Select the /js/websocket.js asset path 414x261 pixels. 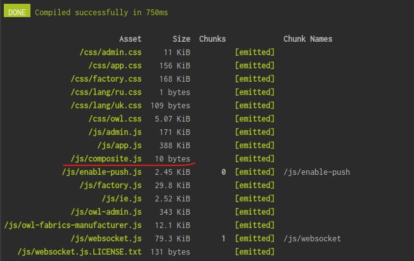[x=106, y=239]
